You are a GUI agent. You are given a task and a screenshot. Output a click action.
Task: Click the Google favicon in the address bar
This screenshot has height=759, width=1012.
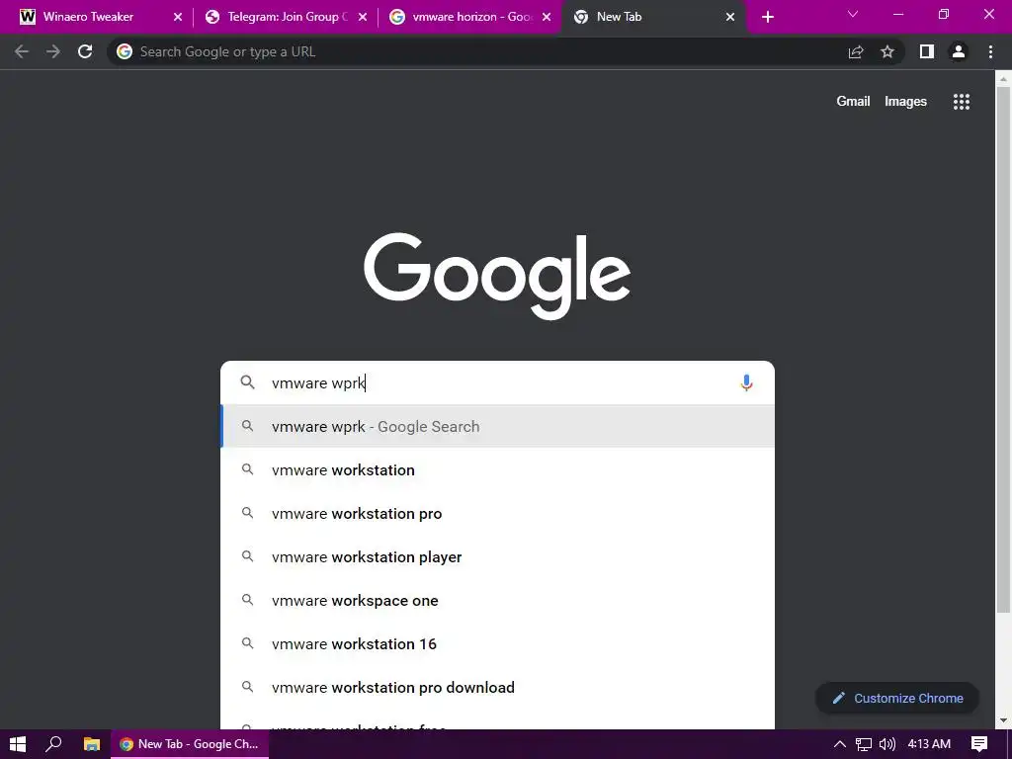(125, 51)
